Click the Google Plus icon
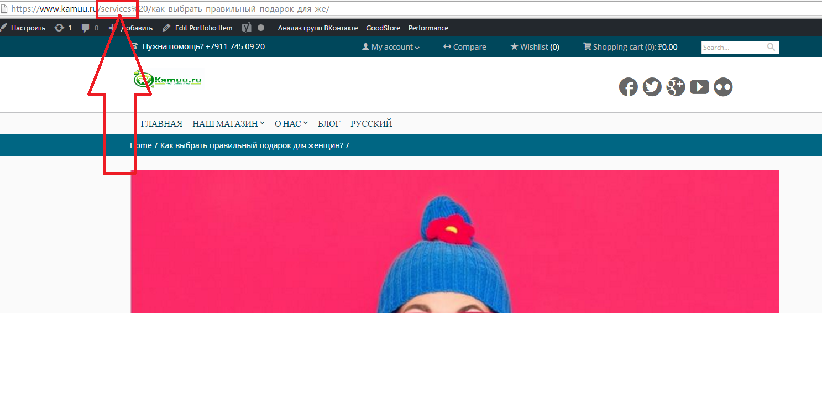The height and width of the screenshot is (397, 822). click(676, 87)
